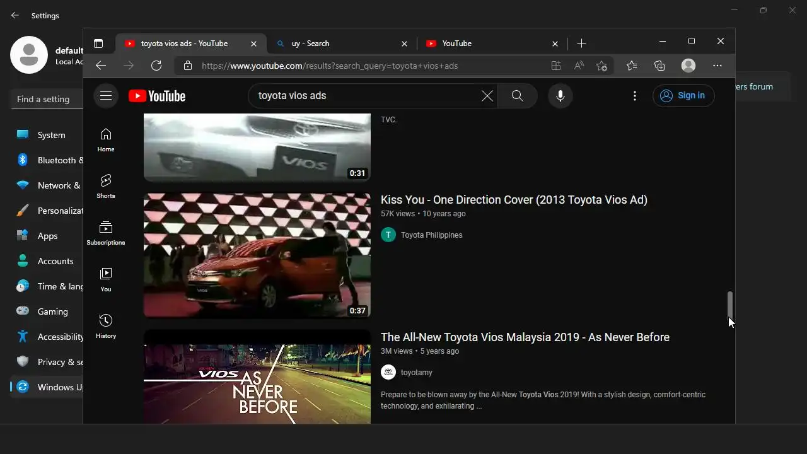807x454 pixels.
Task: Click toyotamy channel avatar
Action: pos(388,373)
